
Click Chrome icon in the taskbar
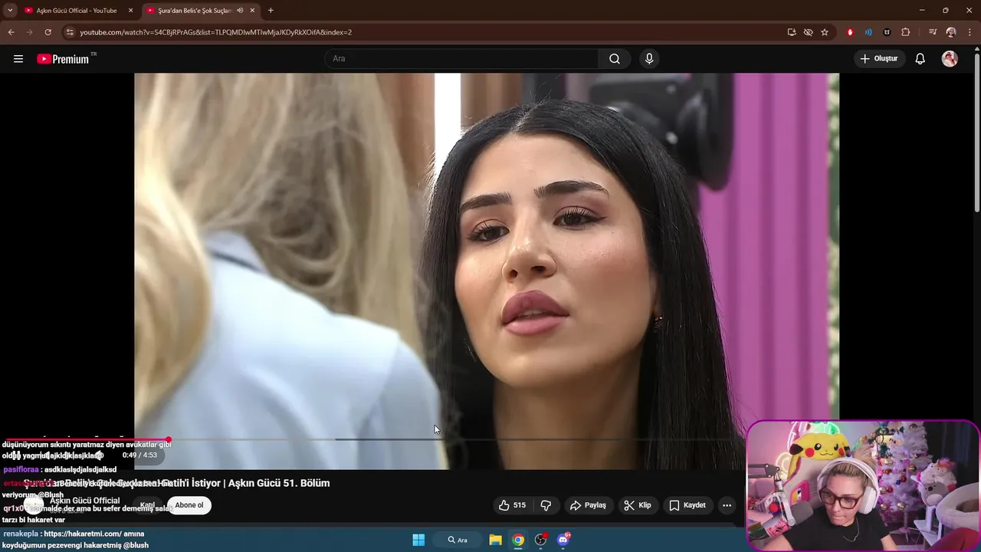pos(518,540)
